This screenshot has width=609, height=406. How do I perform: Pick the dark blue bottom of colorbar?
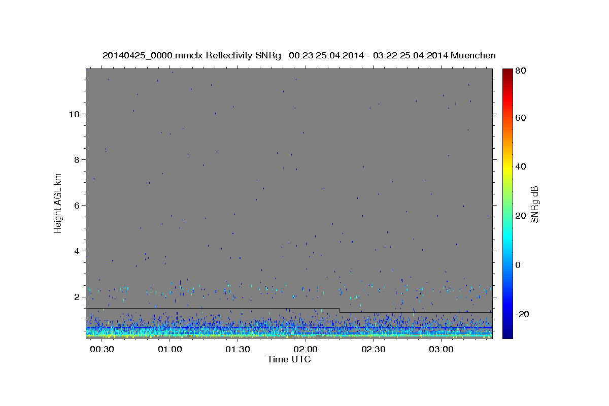(507, 335)
